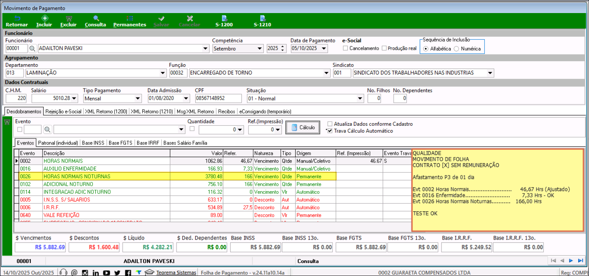Expand the Tipo Pagamento dropdown
Screen dimensions: 589x276
click(x=137, y=99)
